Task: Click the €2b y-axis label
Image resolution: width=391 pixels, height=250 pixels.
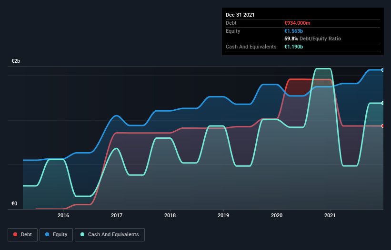Action: 16,61
